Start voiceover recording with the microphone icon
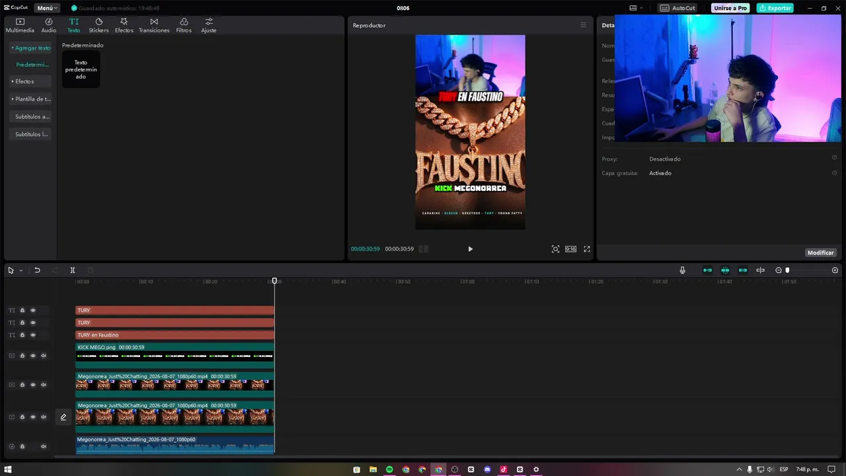Viewport: 846px width, 476px height. point(683,270)
